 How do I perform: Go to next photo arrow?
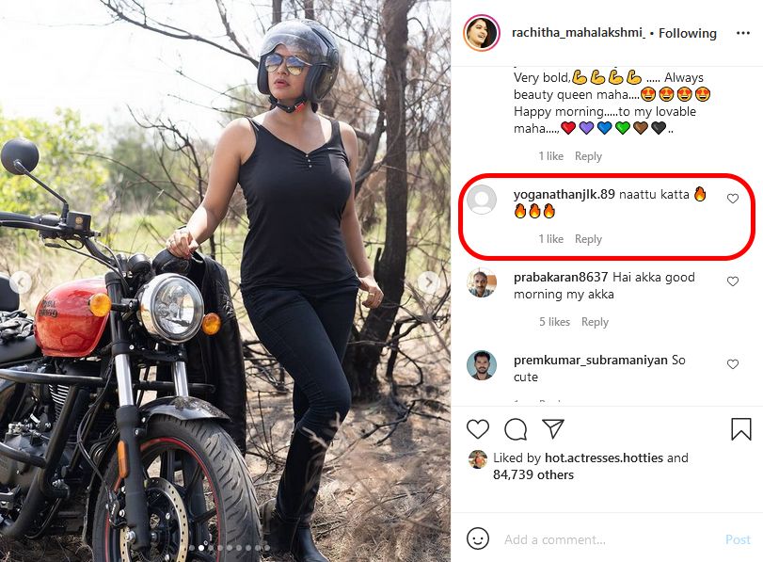click(x=428, y=281)
